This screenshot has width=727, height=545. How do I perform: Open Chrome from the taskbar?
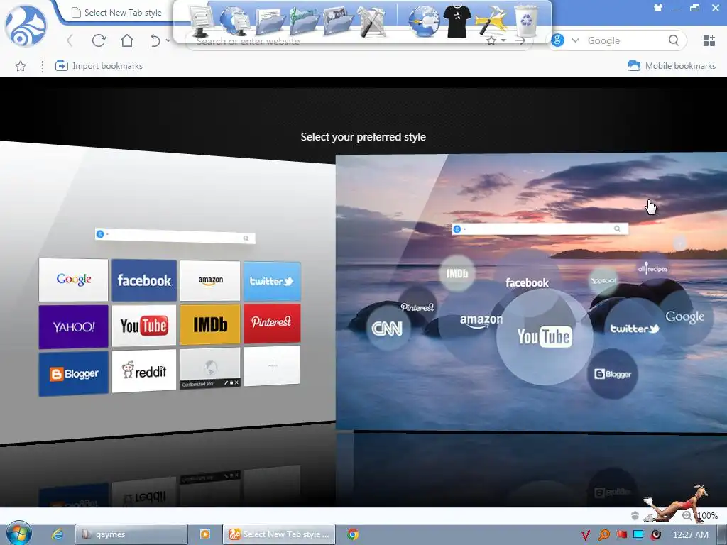pos(353,534)
